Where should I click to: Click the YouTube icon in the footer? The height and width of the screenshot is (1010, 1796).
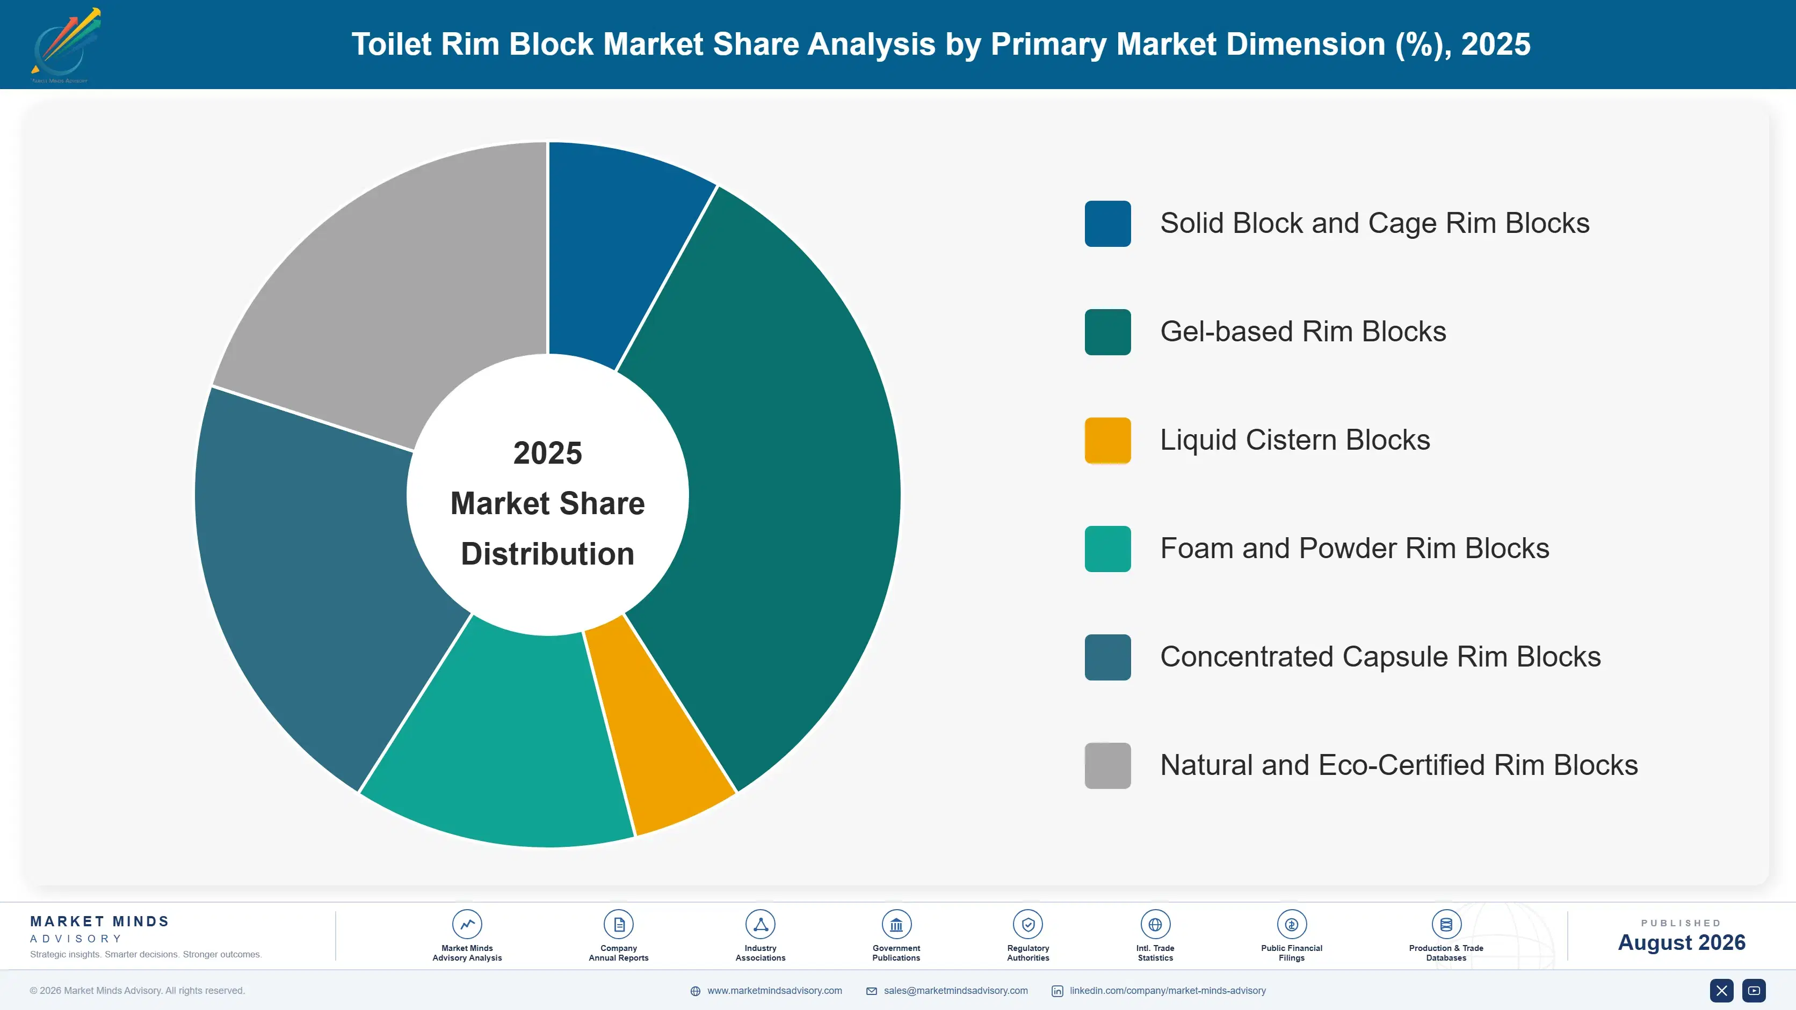(1754, 991)
